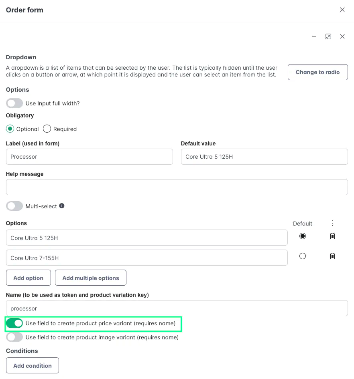This screenshot has width=354, height=379.
Task: Toggle Use Input full width switch
Action: coord(14,103)
